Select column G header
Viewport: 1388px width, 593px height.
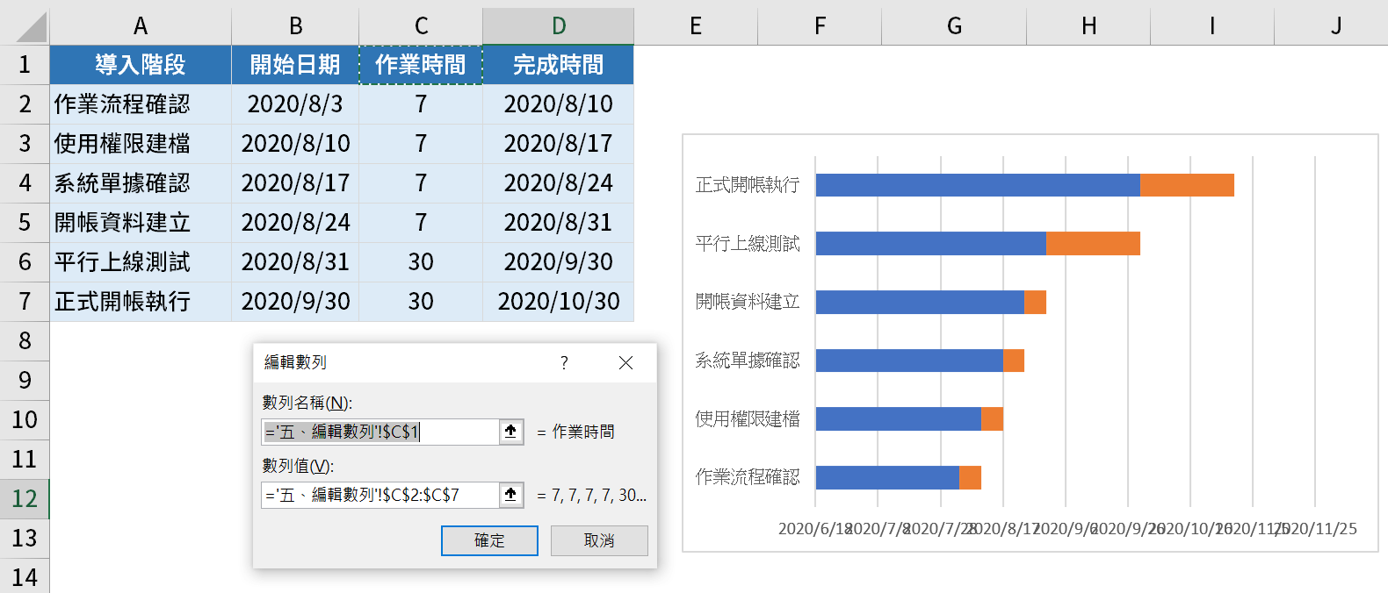(954, 26)
